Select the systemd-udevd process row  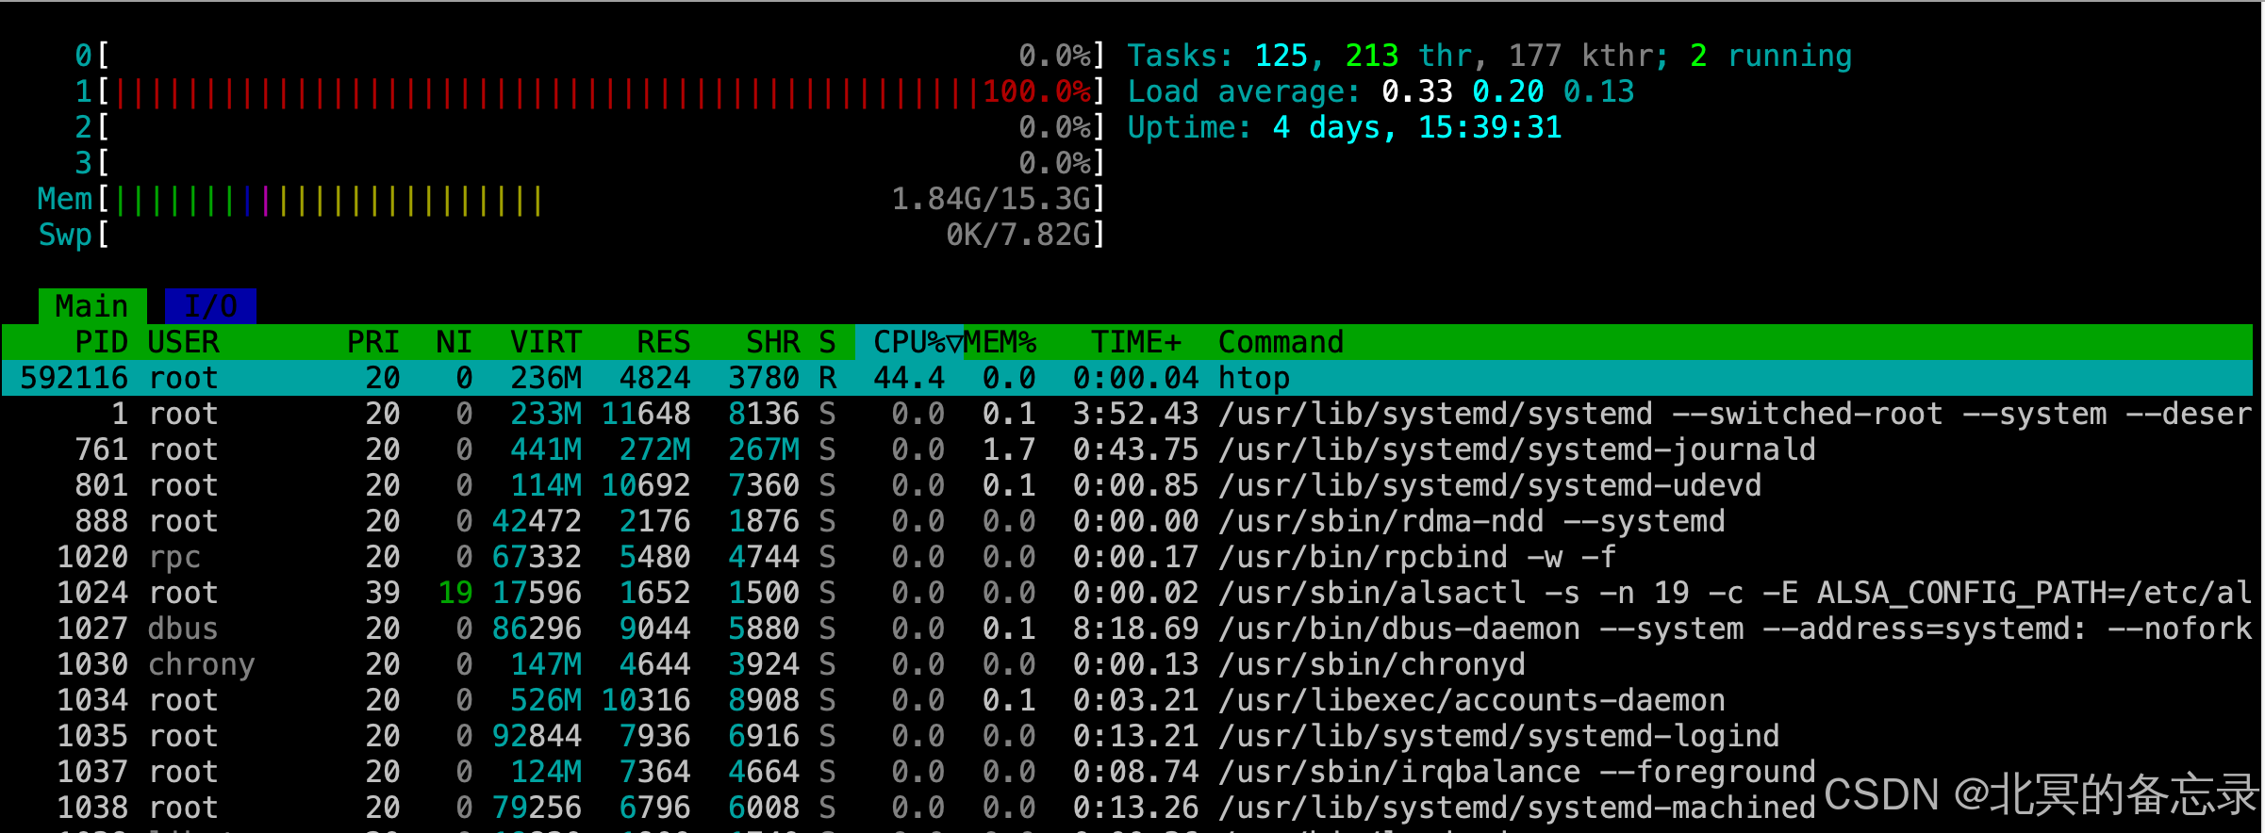click(x=1127, y=485)
